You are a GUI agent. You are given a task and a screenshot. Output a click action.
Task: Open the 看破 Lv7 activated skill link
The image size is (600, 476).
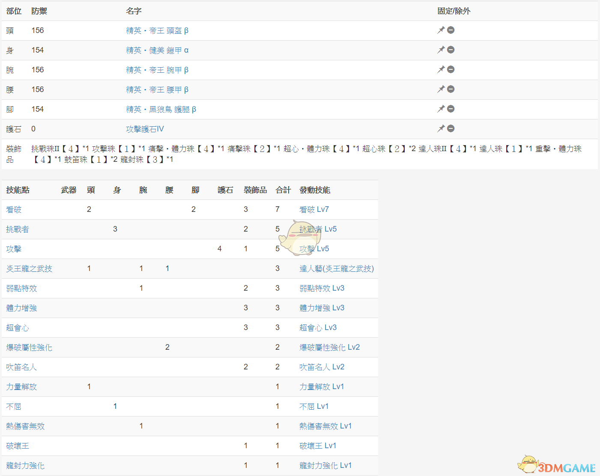(x=313, y=210)
